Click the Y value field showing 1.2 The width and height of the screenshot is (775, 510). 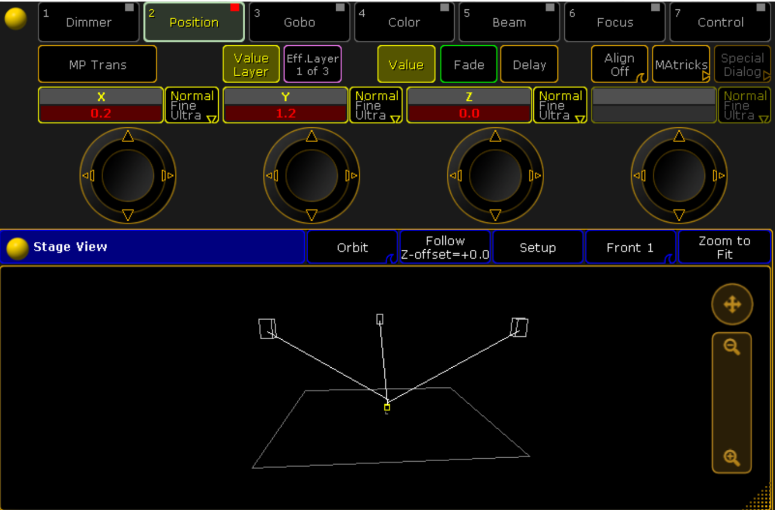pyautogui.click(x=285, y=113)
